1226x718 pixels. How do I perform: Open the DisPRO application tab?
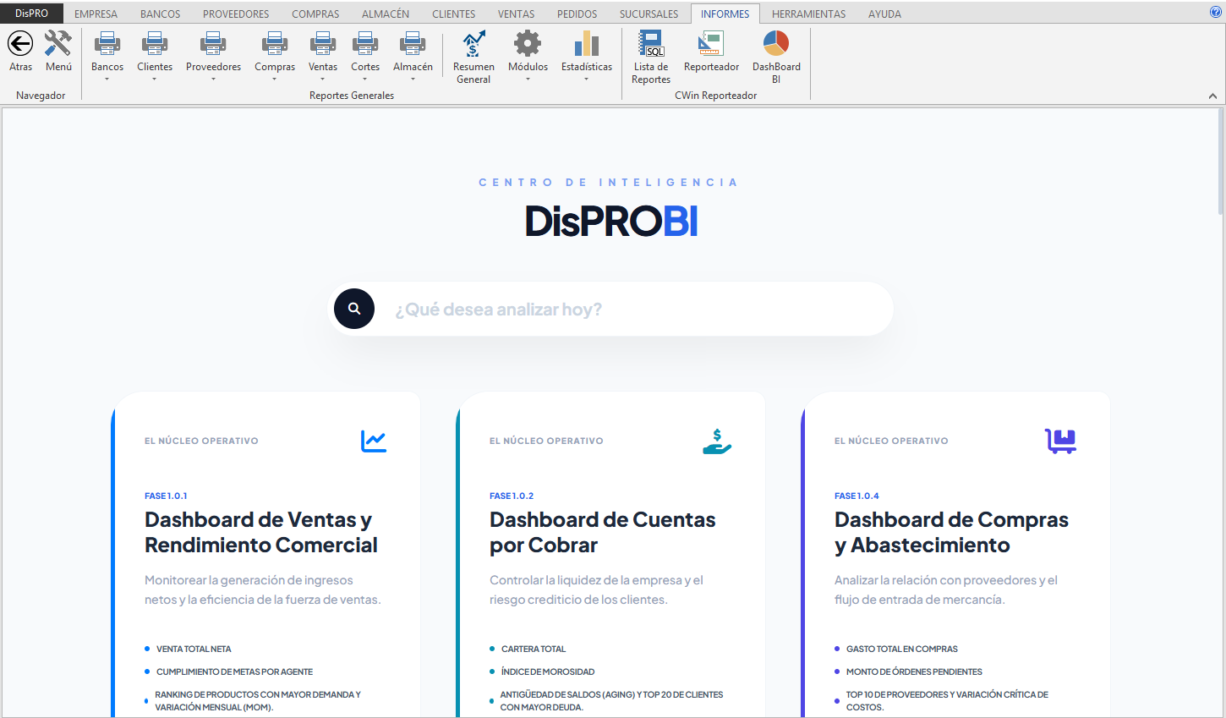tap(31, 14)
